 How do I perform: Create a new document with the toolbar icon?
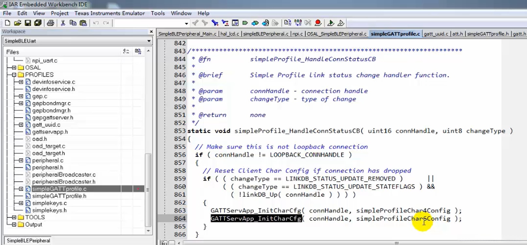pos(8,23)
